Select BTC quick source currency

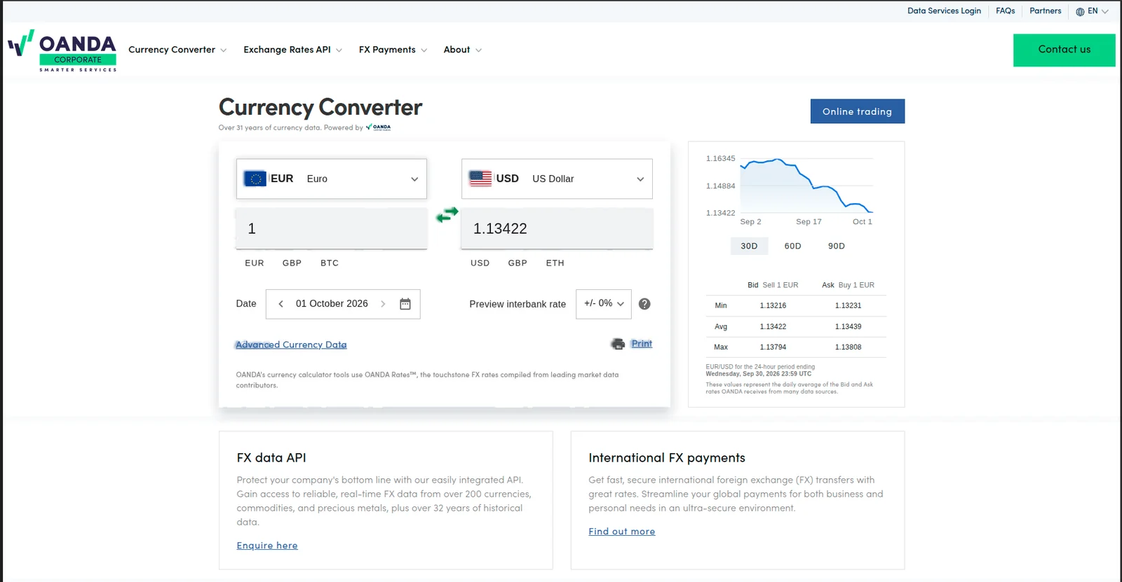pyautogui.click(x=330, y=263)
